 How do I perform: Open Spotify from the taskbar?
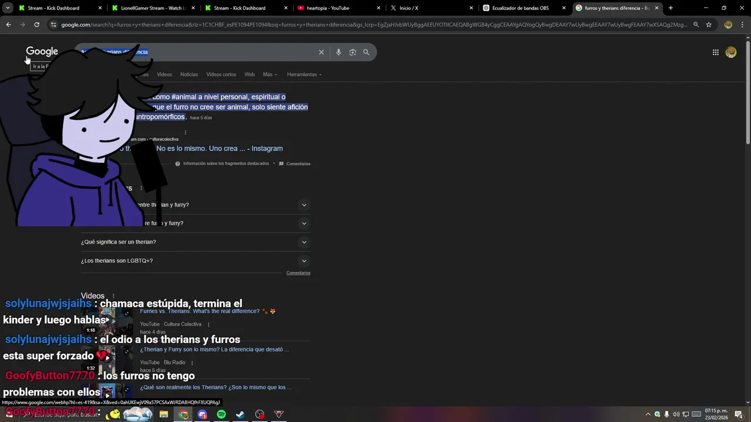[x=221, y=414]
